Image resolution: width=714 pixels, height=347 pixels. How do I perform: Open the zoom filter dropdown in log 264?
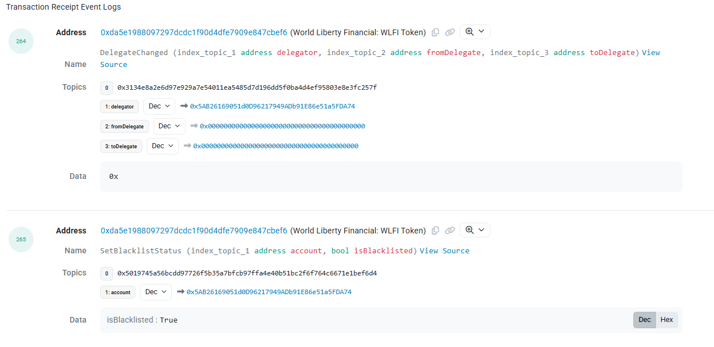tap(474, 32)
